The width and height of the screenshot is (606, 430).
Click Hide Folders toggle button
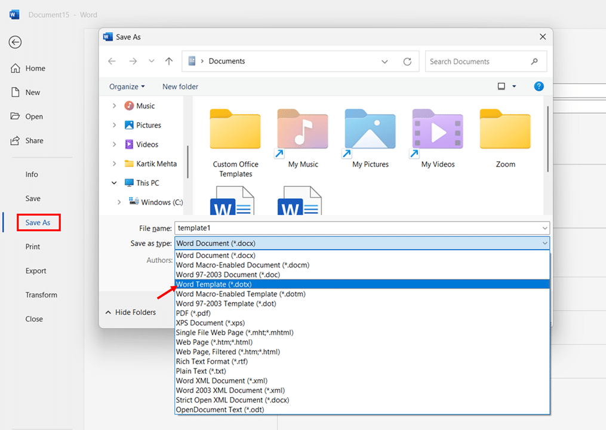point(131,312)
